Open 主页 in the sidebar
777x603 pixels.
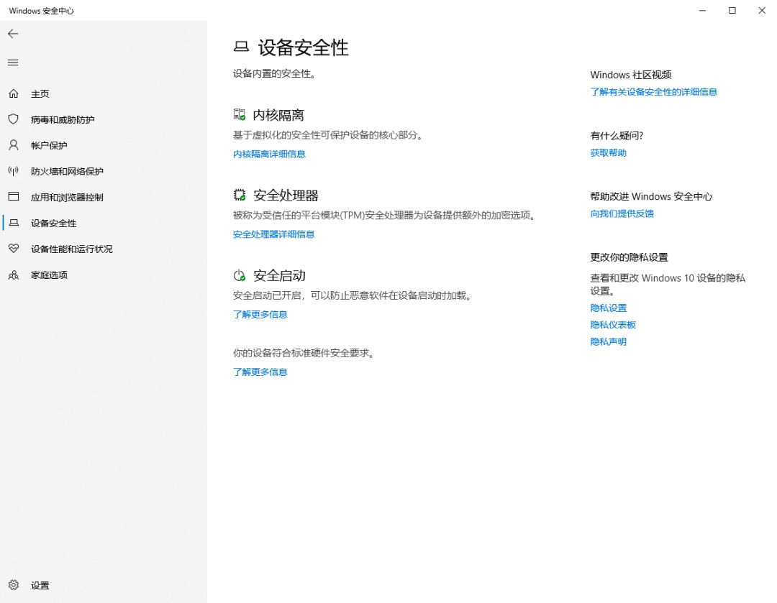[x=40, y=94]
